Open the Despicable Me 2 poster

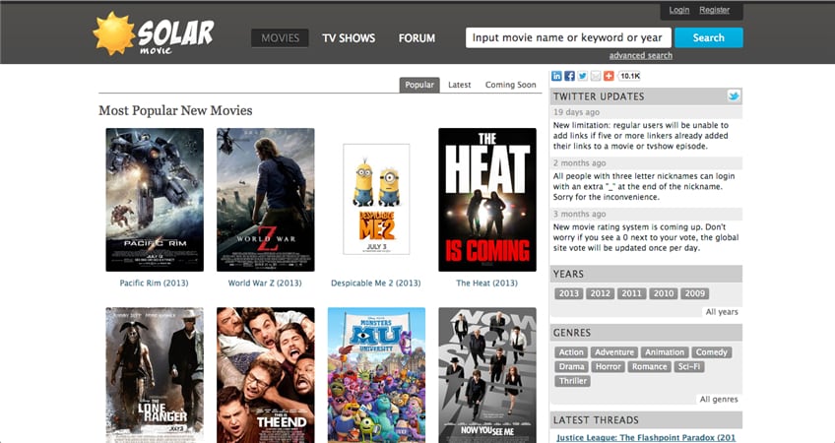tap(376, 199)
